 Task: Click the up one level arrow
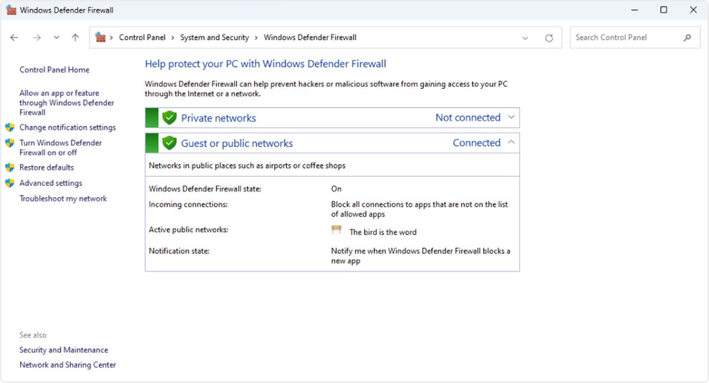click(74, 37)
